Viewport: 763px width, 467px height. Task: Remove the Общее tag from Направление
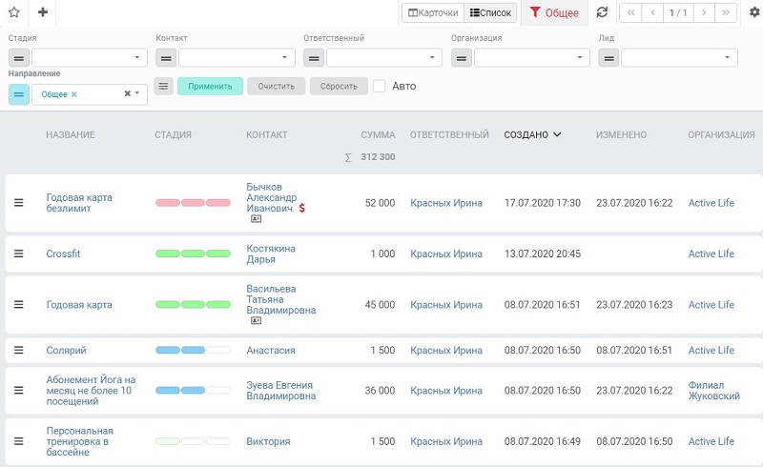tap(74, 94)
